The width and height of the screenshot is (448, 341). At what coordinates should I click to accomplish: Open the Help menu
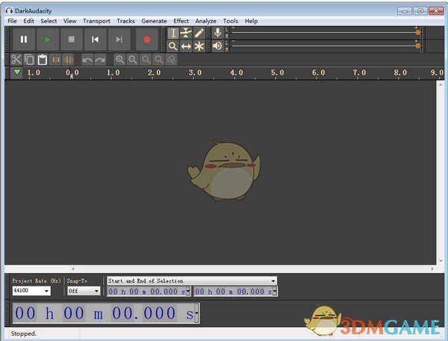[x=251, y=21]
